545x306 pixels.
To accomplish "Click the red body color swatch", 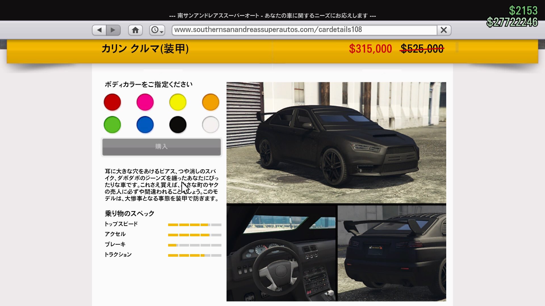I will pos(112,102).
